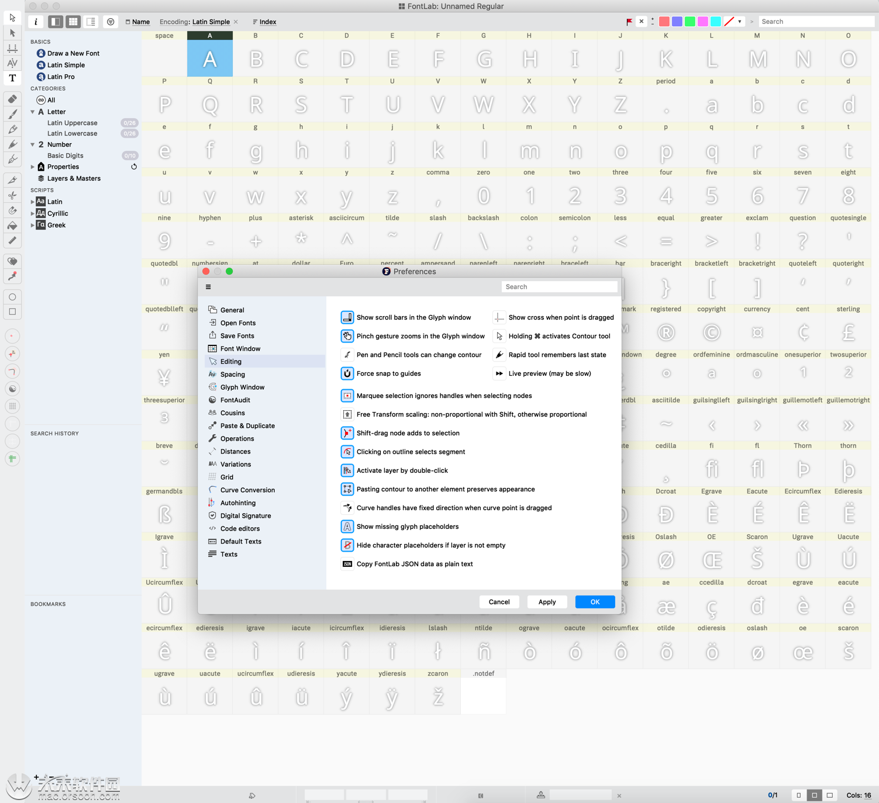Click the font window Search field

point(816,22)
